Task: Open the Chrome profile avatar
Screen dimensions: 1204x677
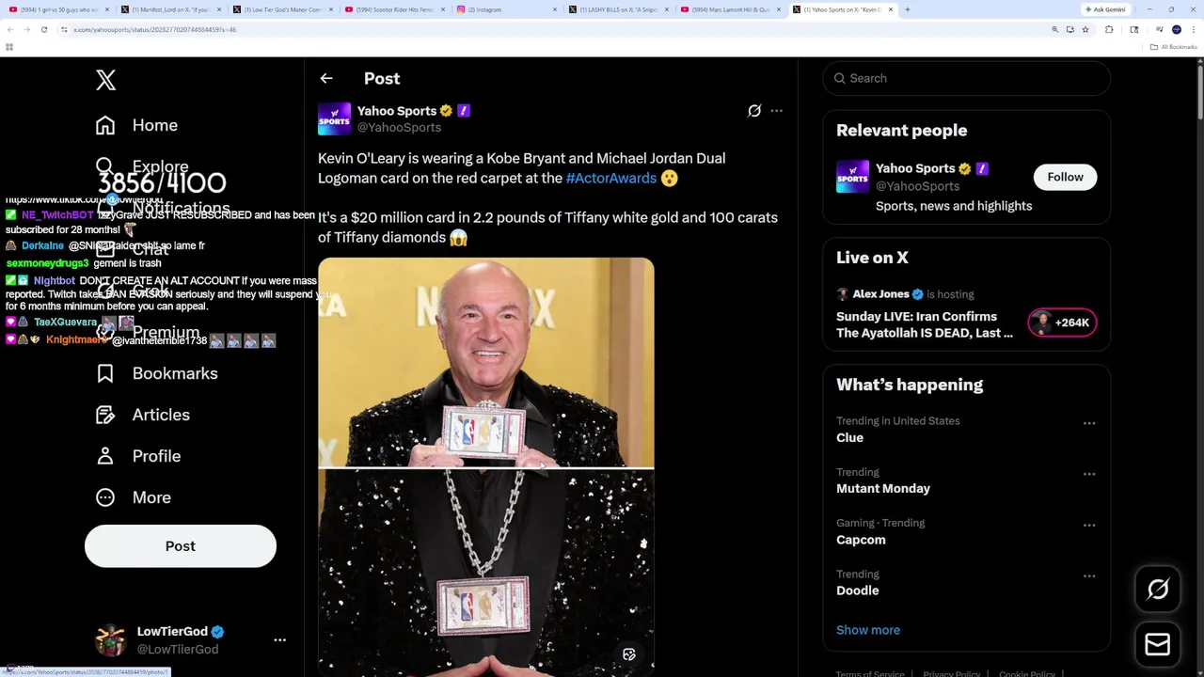Action: click(1177, 29)
